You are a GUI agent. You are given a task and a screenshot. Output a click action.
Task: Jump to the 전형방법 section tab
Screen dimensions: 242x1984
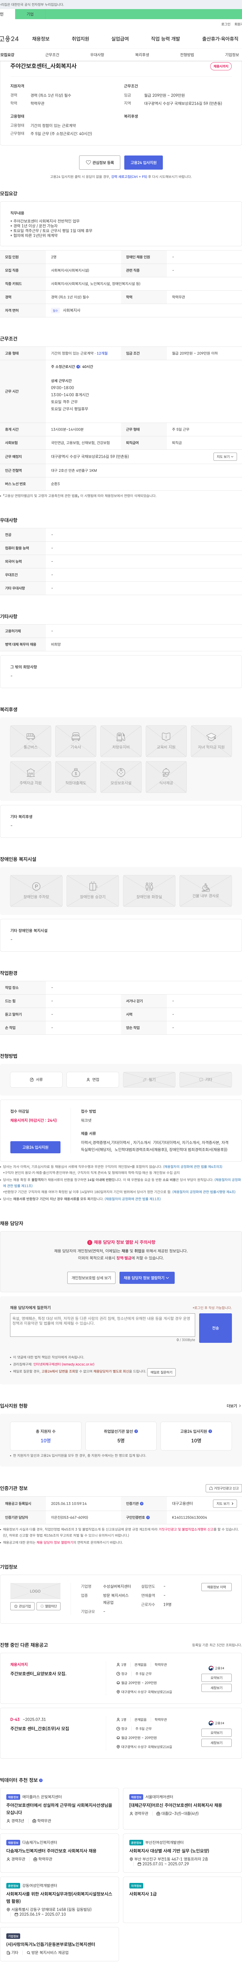click(187, 55)
